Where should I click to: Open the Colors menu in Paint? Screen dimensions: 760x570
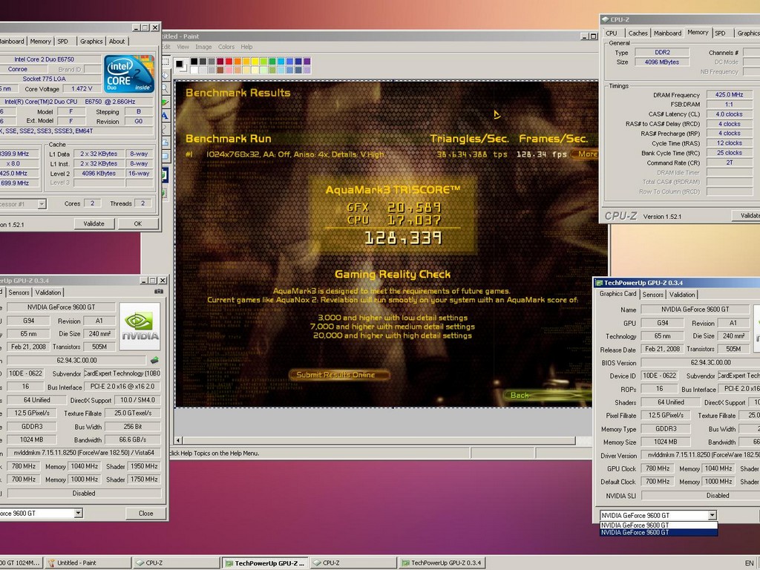[x=226, y=47]
